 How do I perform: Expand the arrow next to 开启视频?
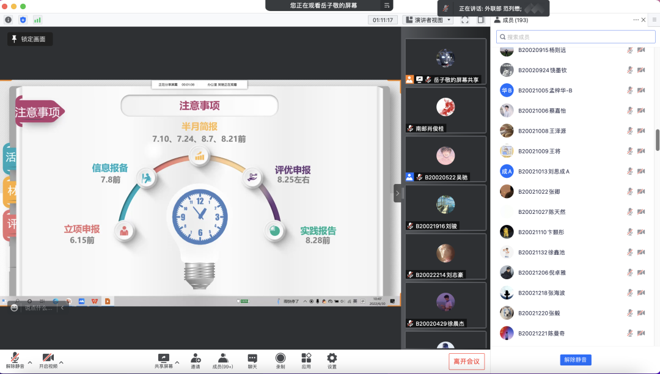(61, 362)
